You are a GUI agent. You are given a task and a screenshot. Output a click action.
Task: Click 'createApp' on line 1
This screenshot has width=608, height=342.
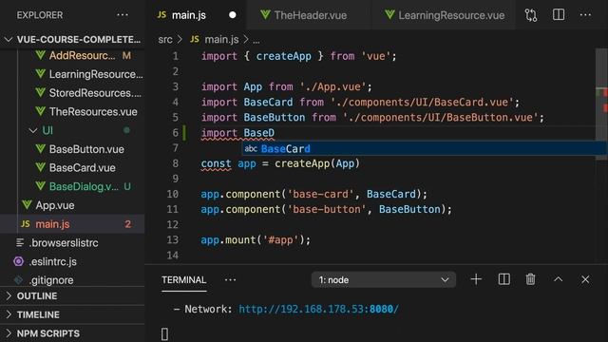click(x=283, y=56)
